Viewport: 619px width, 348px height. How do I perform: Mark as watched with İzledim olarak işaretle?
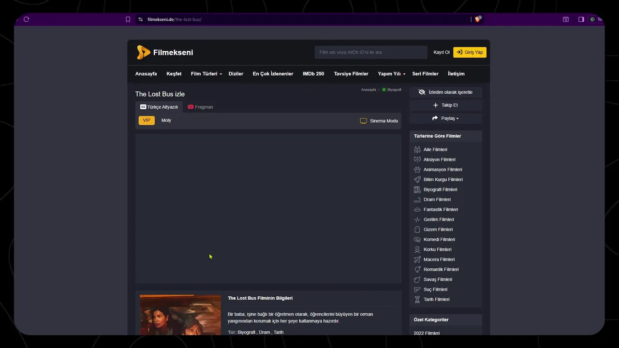[445, 92]
